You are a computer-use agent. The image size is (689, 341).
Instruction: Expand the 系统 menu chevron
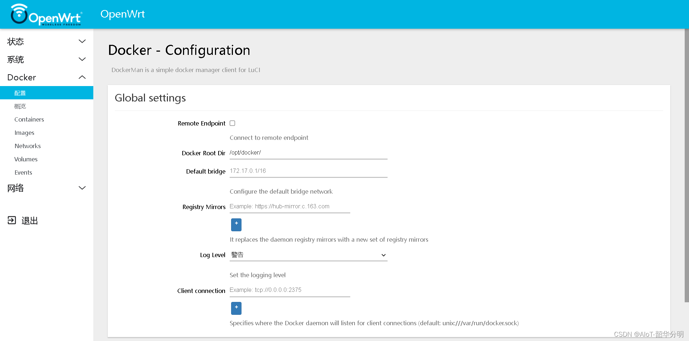82,59
